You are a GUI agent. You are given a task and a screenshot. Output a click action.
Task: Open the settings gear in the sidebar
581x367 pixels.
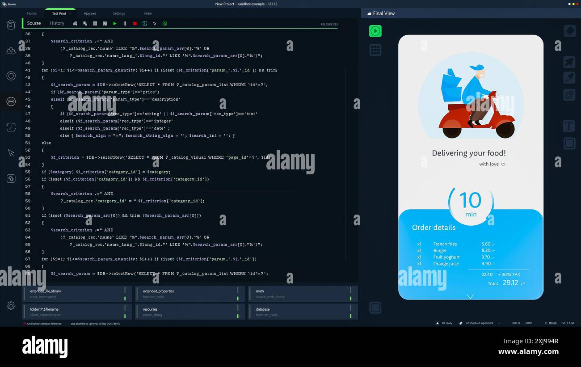[11, 306]
